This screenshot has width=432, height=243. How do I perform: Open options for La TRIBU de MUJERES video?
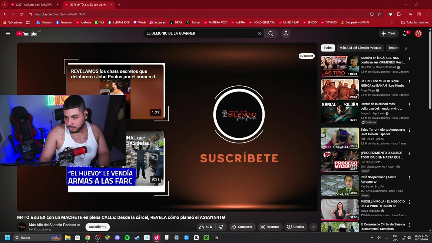(x=410, y=82)
